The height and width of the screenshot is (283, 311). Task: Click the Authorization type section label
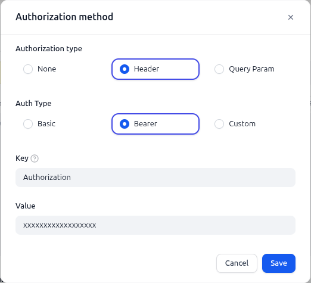click(49, 49)
